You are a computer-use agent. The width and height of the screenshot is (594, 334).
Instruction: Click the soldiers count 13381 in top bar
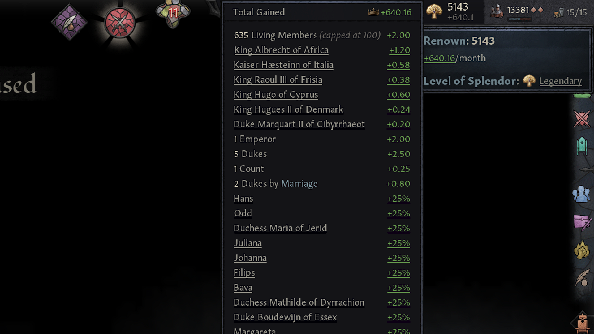click(x=518, y=10)
